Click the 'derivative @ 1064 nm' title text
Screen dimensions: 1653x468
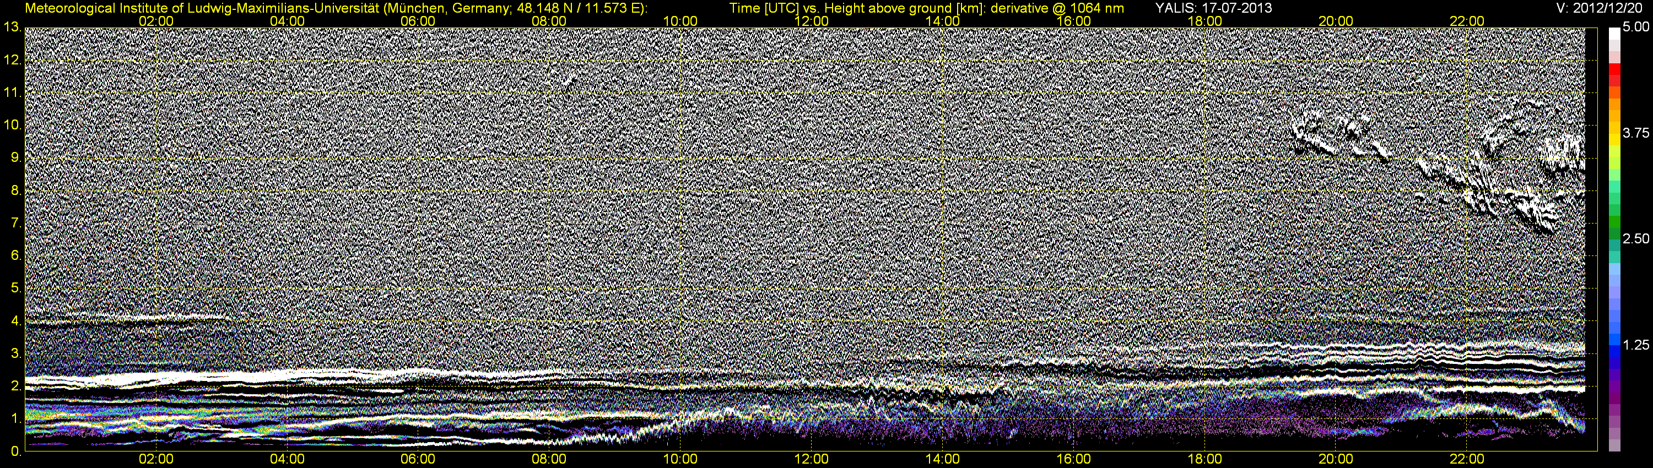click(x=1057, y=8)
